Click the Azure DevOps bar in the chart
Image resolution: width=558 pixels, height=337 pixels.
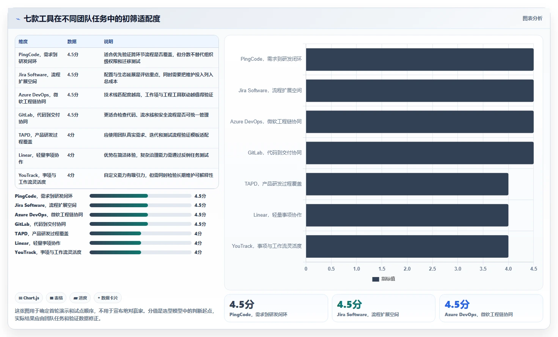tap(420, 122)
